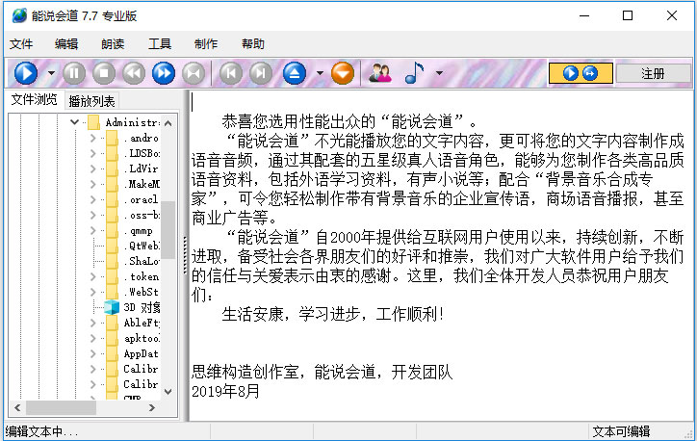The image size is (697, 441).
Task: Click the folder icon of apktoo
Action: pos(112,338)
